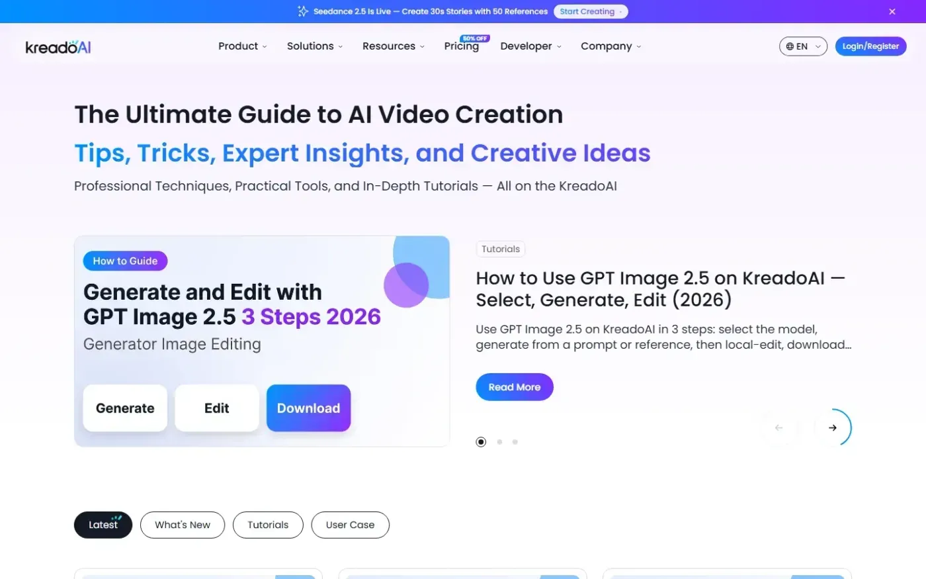
Task: Switch to the Tutorials filter tab
Action: [268, 525]
